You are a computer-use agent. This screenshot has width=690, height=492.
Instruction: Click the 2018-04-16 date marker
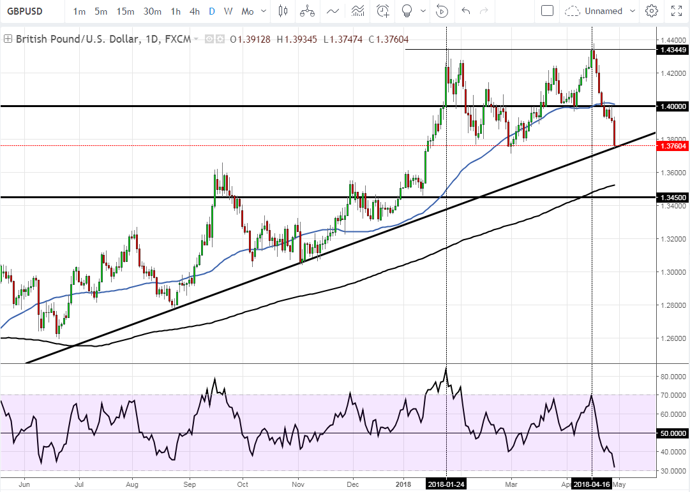(592, 484)
